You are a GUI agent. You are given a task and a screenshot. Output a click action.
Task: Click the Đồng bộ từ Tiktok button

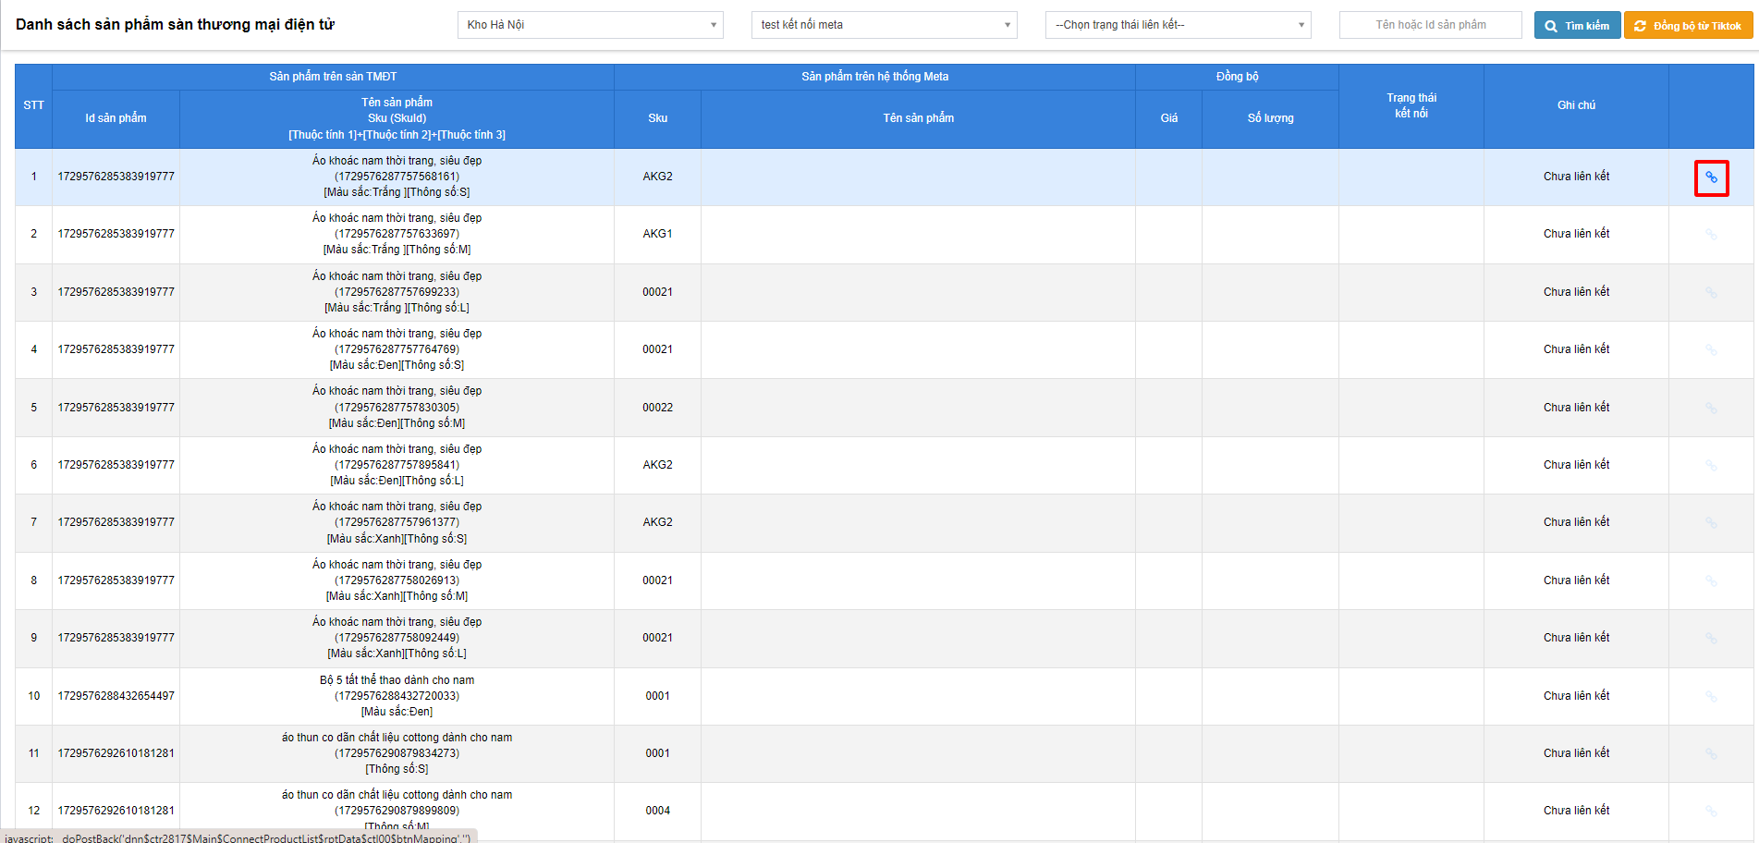pos(1688,26)
